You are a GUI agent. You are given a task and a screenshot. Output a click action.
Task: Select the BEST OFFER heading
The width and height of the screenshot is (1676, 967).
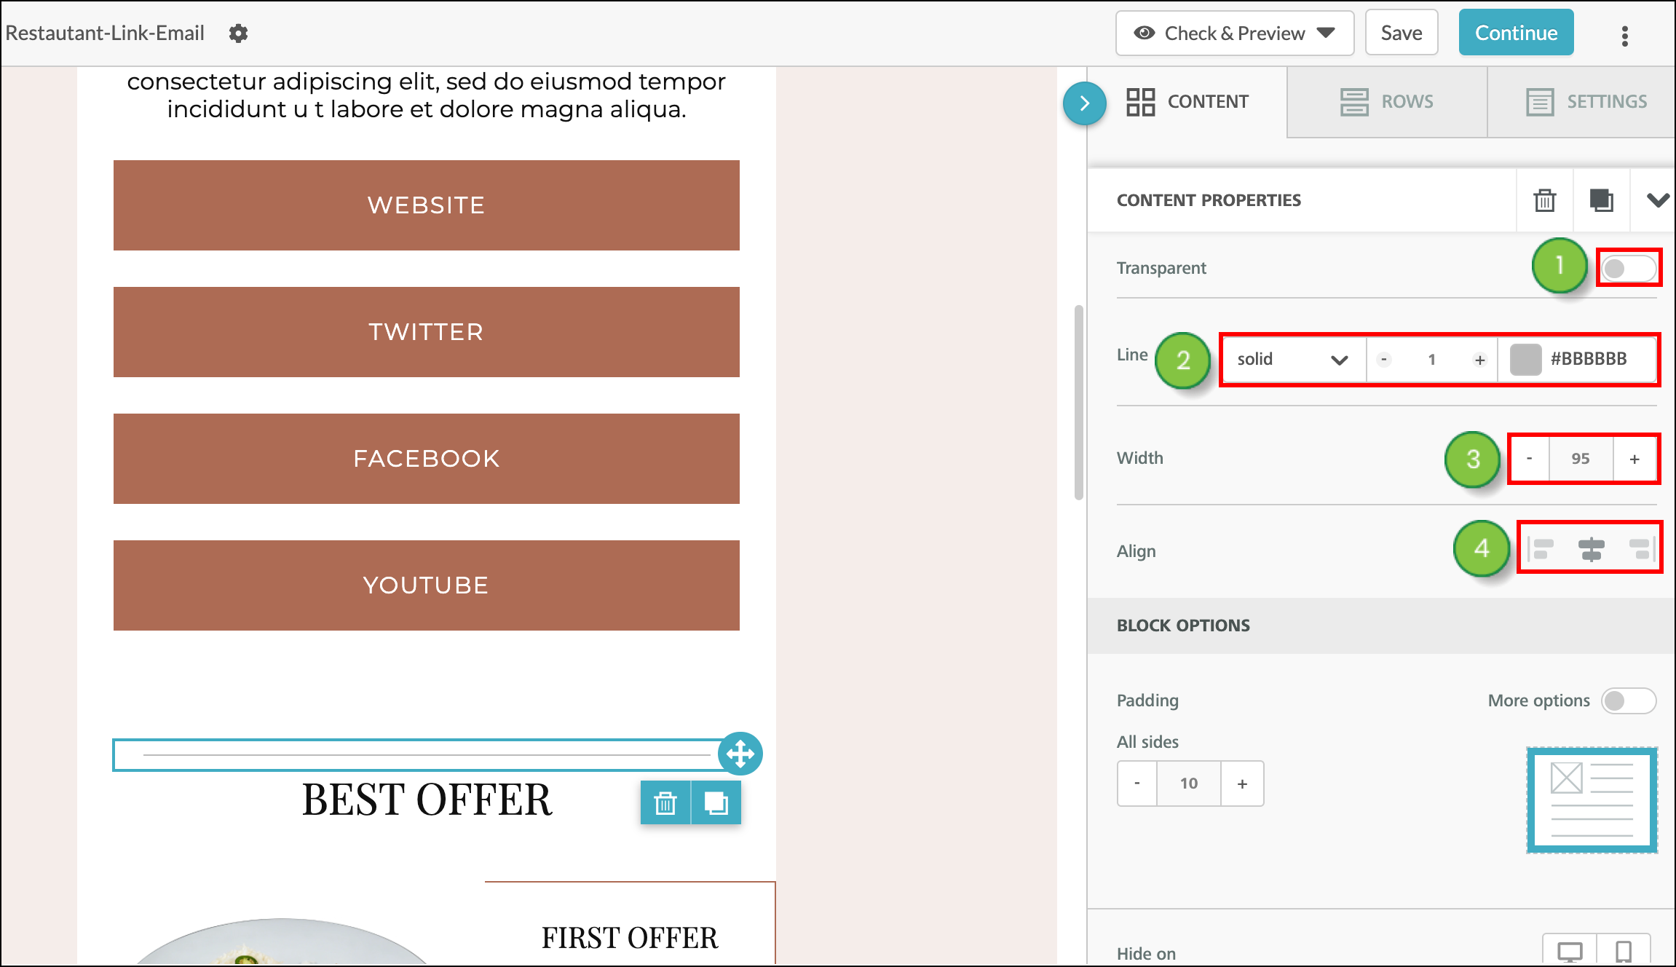pyautogui.click(x=427, y=800)
